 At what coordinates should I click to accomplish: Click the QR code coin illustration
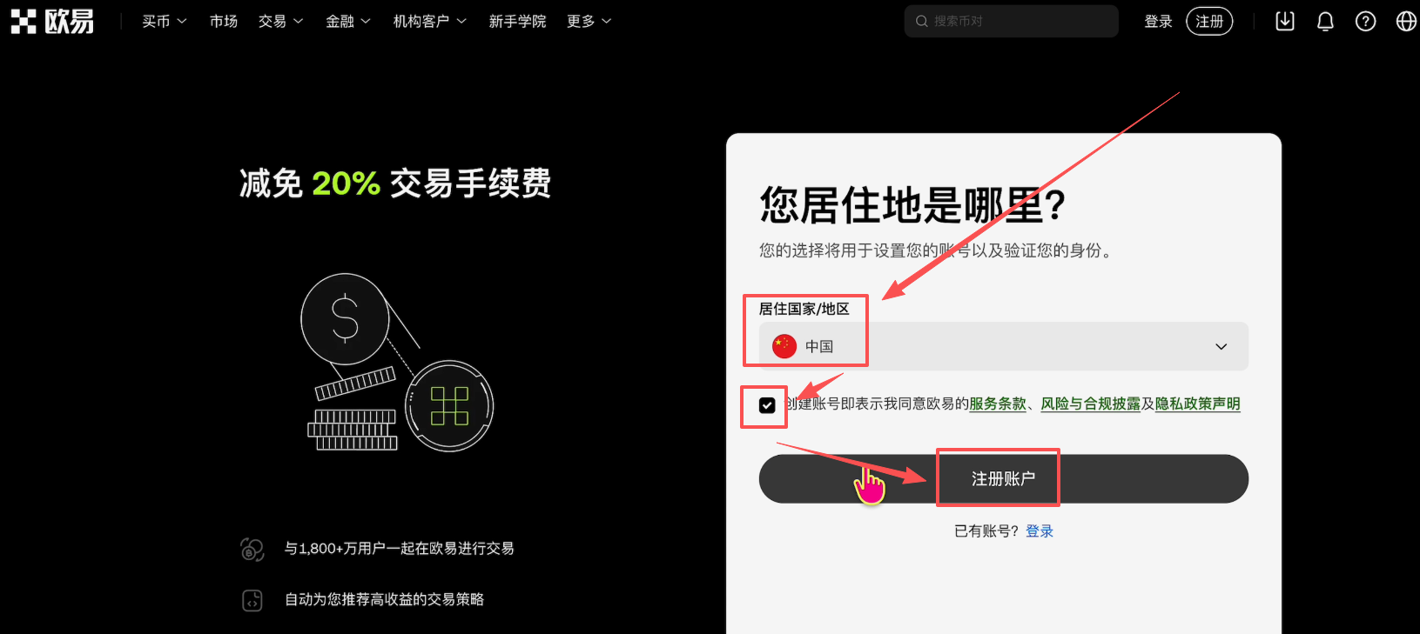(x=449, y=406)
